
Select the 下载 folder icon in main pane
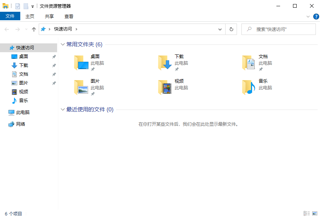click(165, 62)
